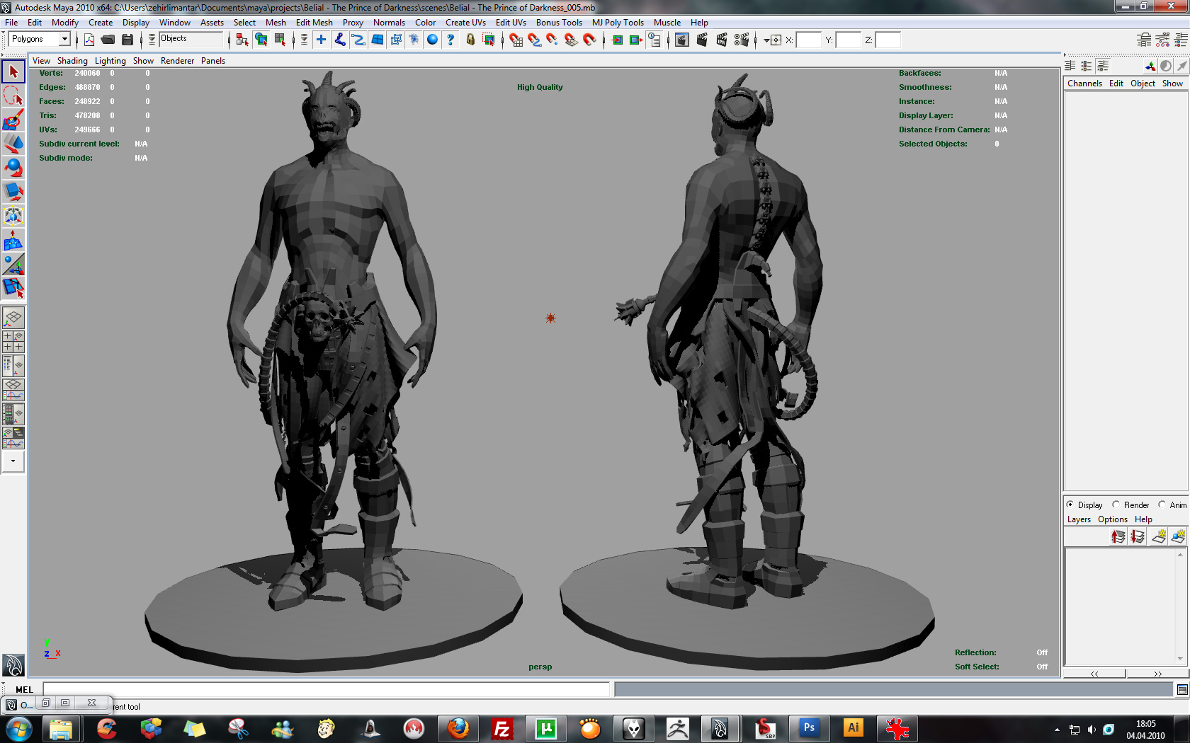Switch to Persp/Outliner layout
Image resolution: width=1190 pixels, height=743 pixels.
13,366
